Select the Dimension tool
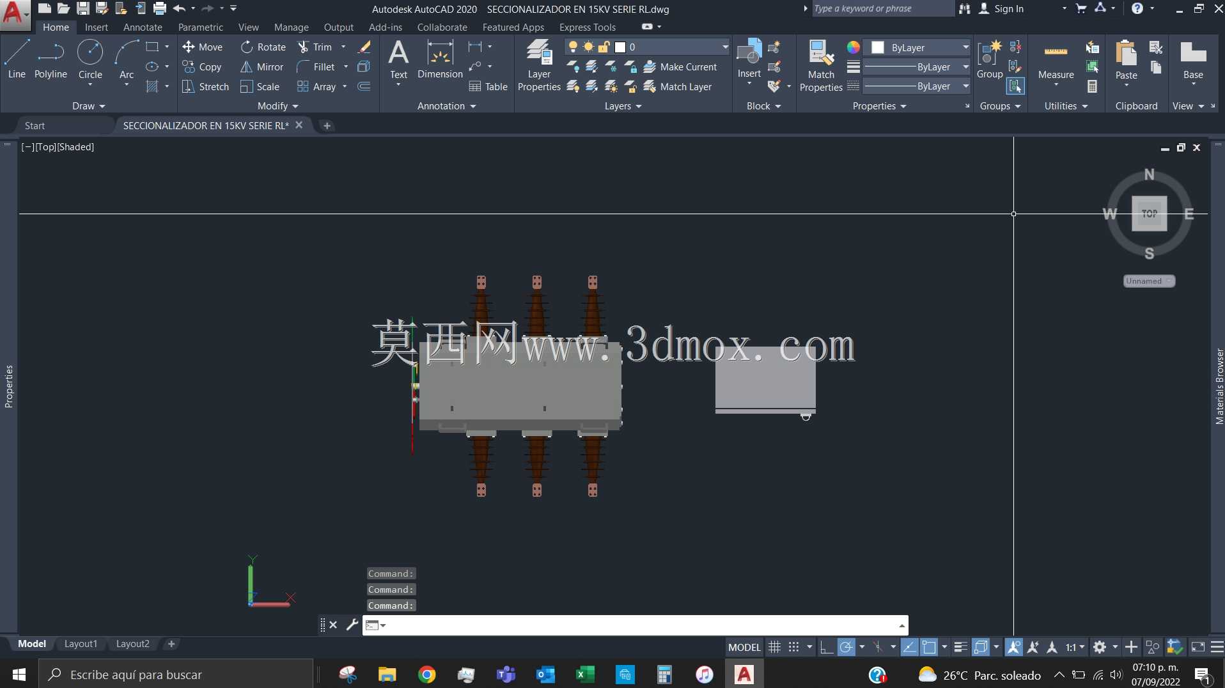 [x=440, y=59]
